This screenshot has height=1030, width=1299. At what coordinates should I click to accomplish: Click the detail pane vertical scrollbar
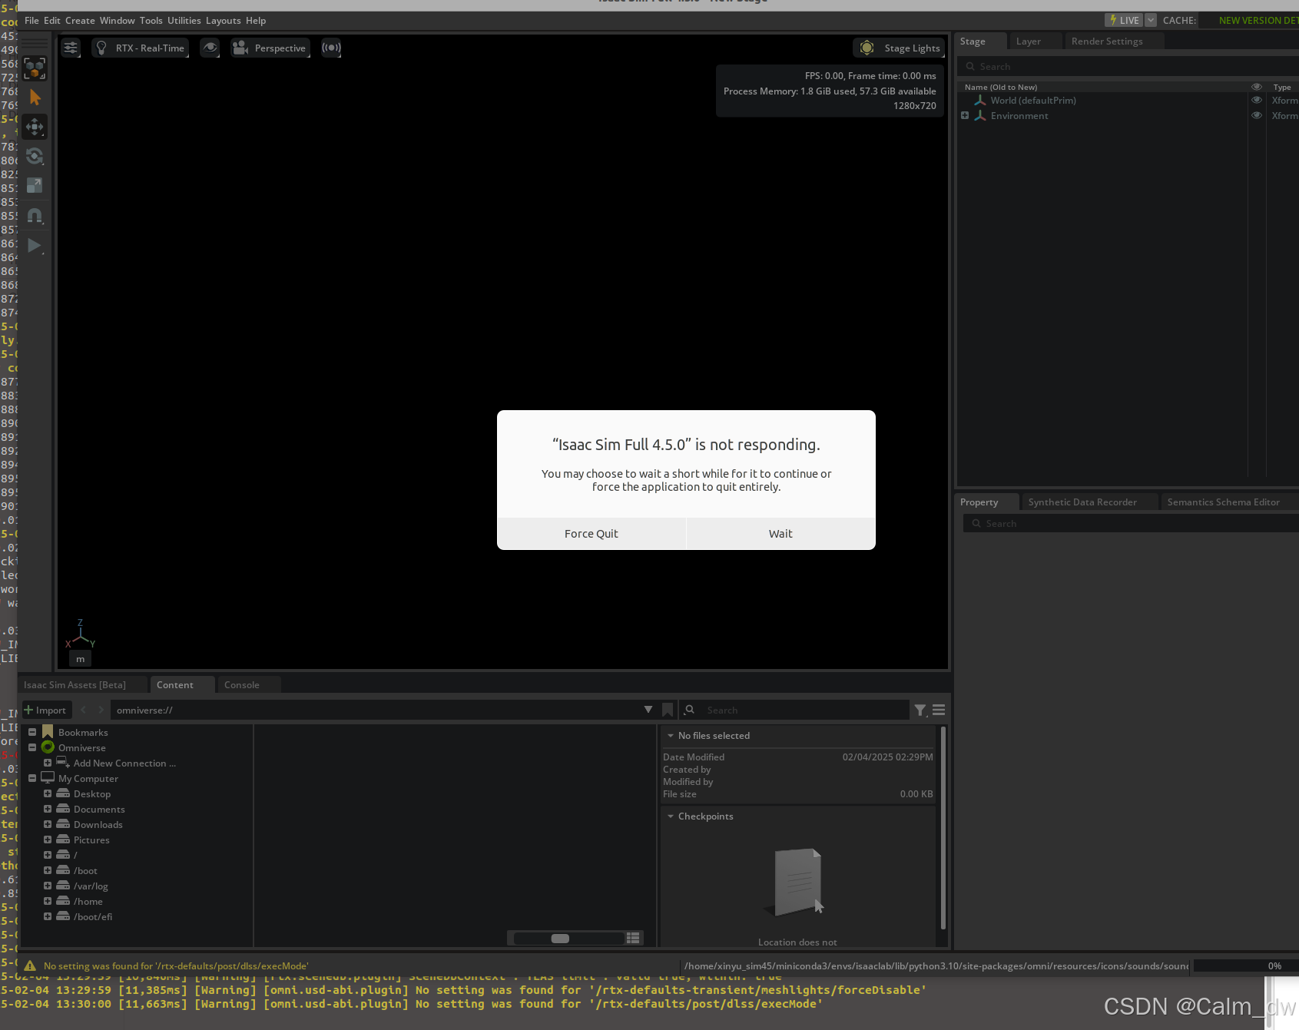943,828
